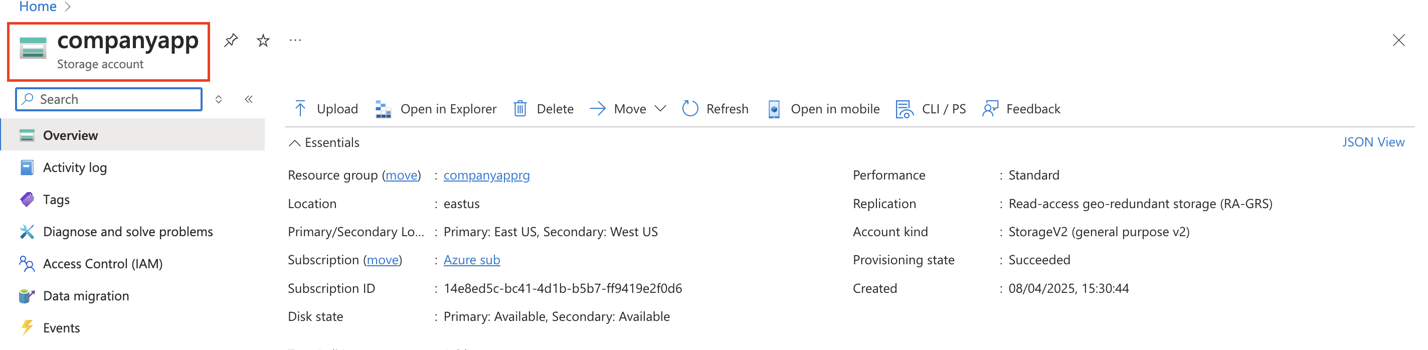
Task: Click the Disk state value text
Action: tap(557, 317)
